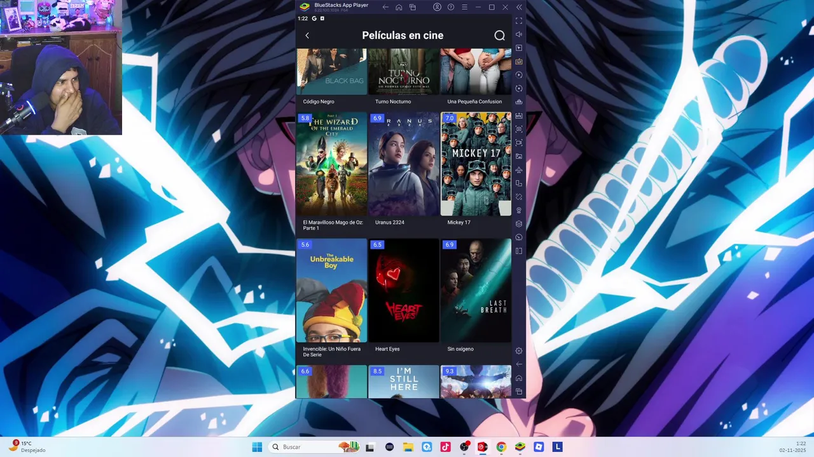The image size is (814, 457).
Task: Open the BlueStacks account profile icon
Action: 438,7
